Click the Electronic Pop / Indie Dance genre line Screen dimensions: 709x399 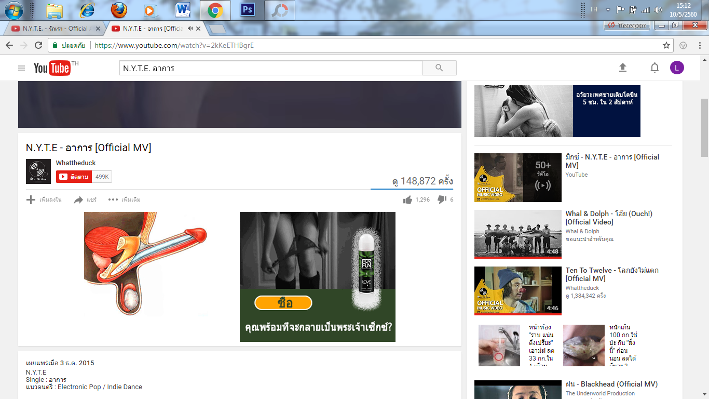click(84, 387)
